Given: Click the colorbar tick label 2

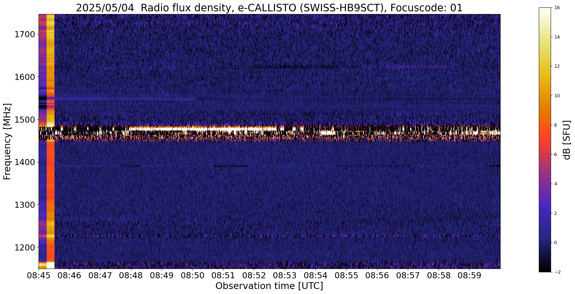Looking at the screenshot, I should pos(555,213).
